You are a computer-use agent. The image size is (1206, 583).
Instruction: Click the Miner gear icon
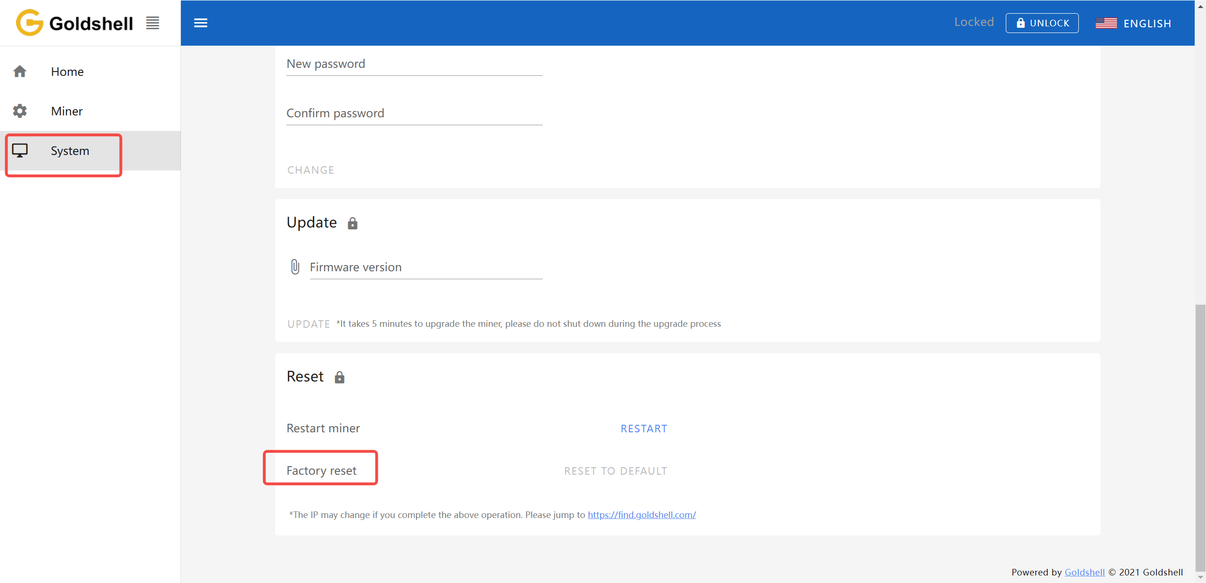point(20,111)
